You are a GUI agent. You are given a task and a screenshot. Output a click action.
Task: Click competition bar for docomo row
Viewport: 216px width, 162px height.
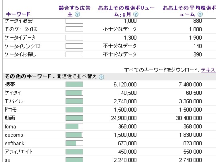point(74,135)
